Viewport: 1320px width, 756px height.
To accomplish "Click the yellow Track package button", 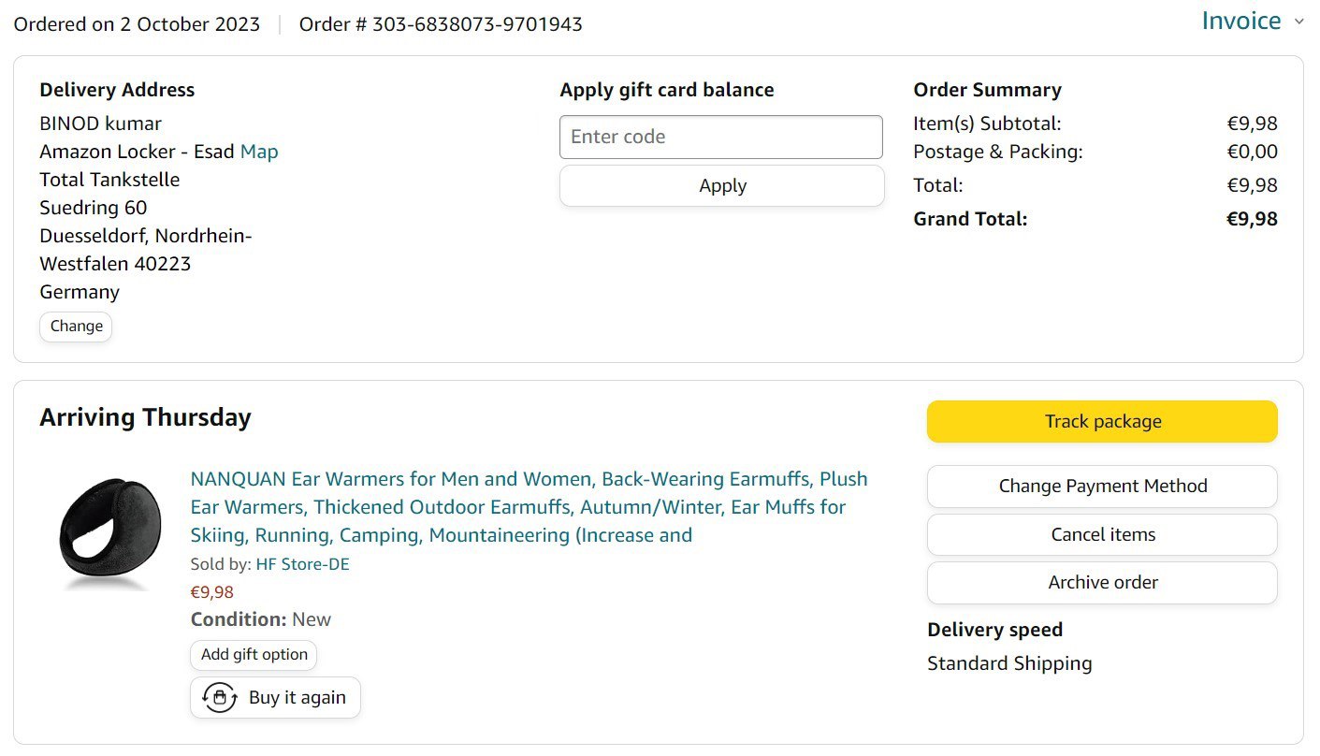I will (x=1102, y=422).
